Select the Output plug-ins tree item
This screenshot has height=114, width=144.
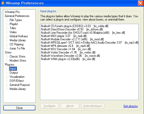[x=14, y=73]
